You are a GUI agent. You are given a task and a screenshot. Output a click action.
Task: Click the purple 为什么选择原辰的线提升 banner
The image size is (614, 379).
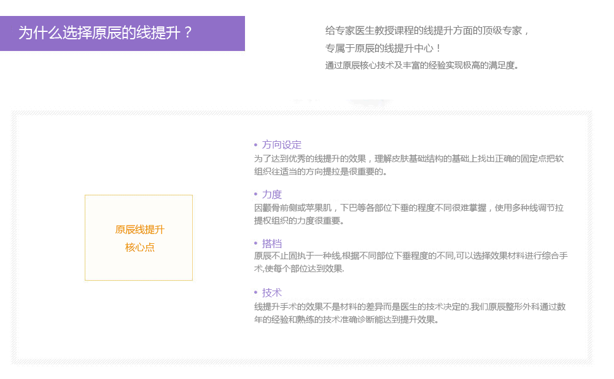pos(123,33)
